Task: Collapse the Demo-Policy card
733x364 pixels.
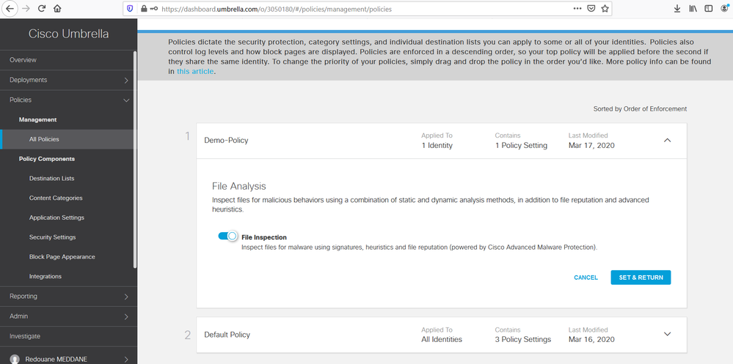Action: (667, 140)
